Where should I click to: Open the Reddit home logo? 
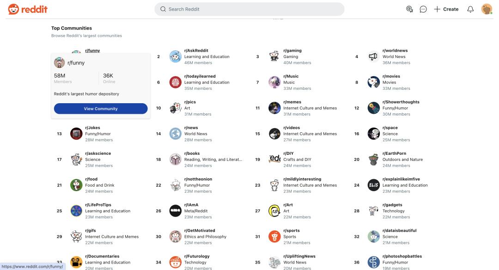tap(28, 9)
